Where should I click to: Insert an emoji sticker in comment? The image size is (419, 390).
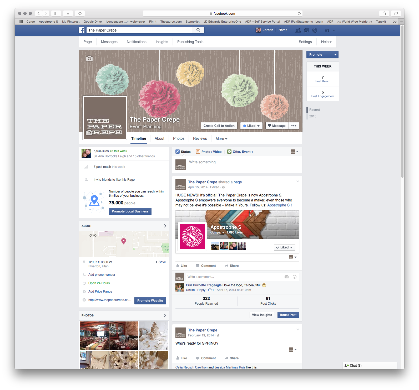(x=295, y=277)
